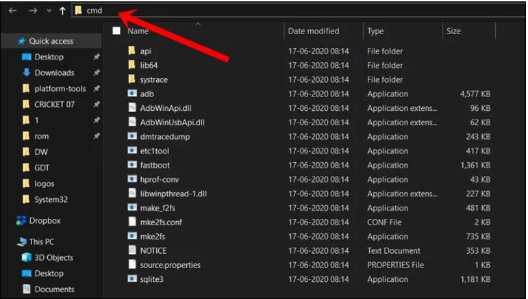Click the 4,577 KB size value
Screen dimensions: 528x299
[475, 94]
